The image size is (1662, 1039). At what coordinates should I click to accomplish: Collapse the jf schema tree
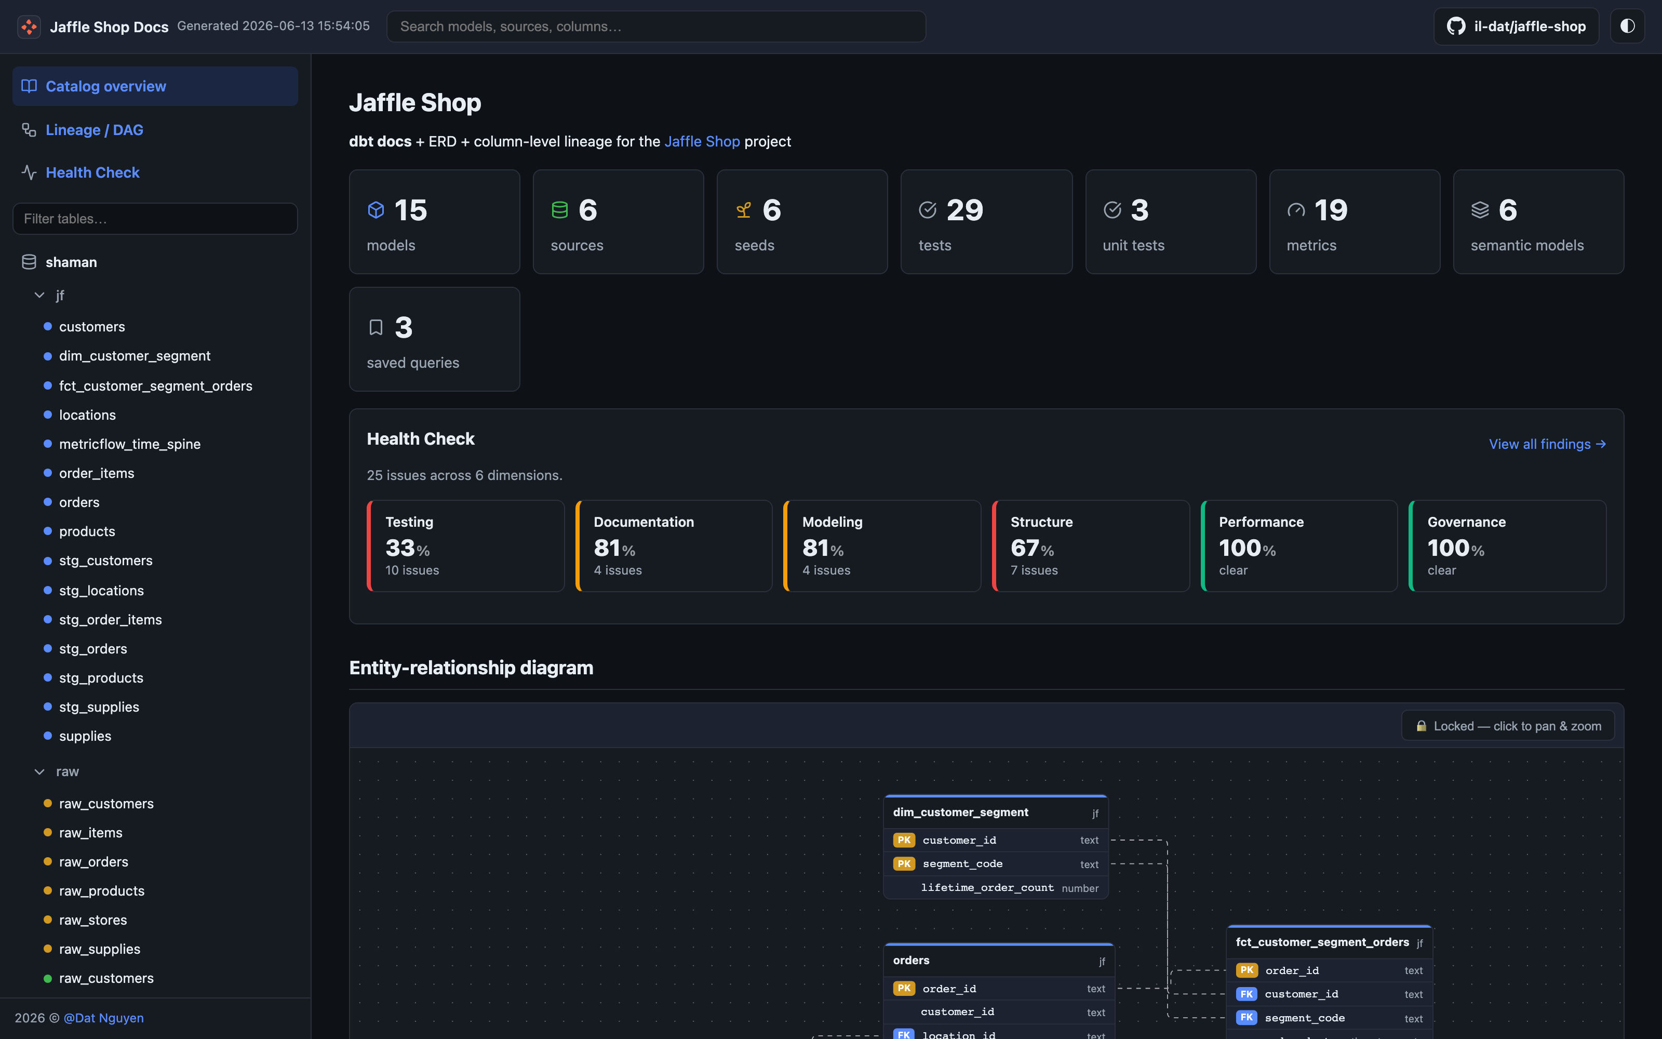39,296
